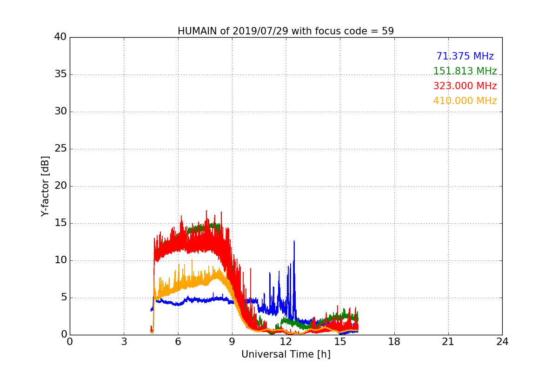
Task: Click the chart title mentioning HUMAIN 2019/07/29
Action: (x=286, y=31)
